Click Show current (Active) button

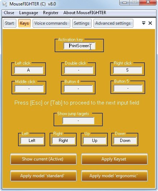(x=43, y=159)
